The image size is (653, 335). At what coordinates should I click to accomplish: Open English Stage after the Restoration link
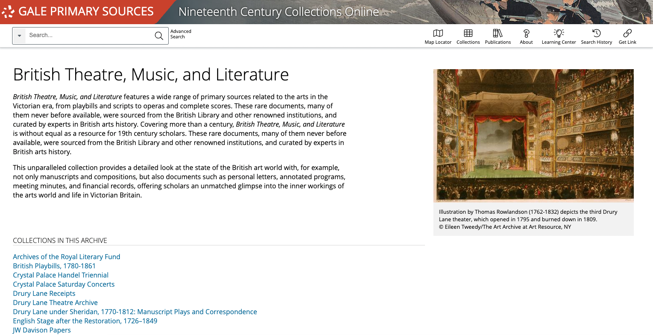[85, 321]
